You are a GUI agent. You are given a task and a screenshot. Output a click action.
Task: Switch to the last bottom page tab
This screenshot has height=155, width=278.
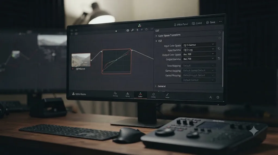[167, 96]
